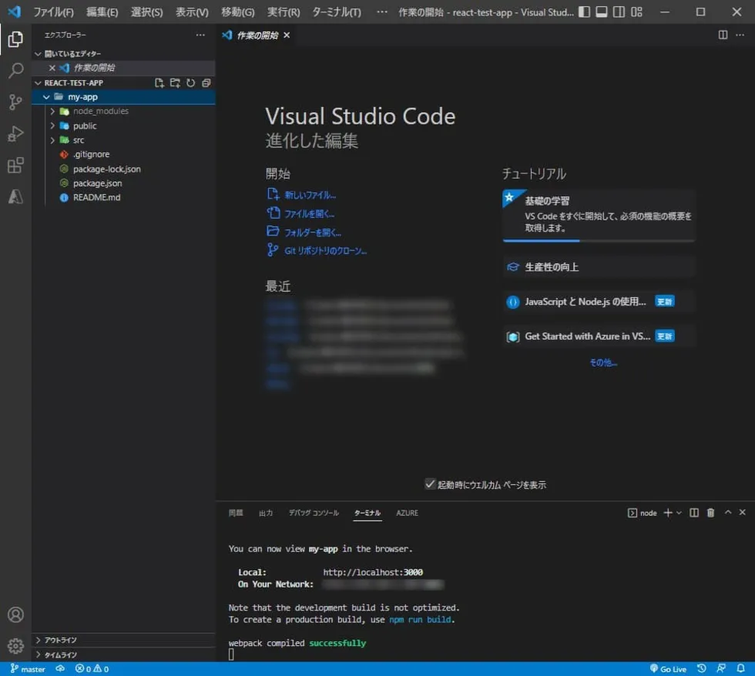Click Go Live in status bar

point(668,669)
